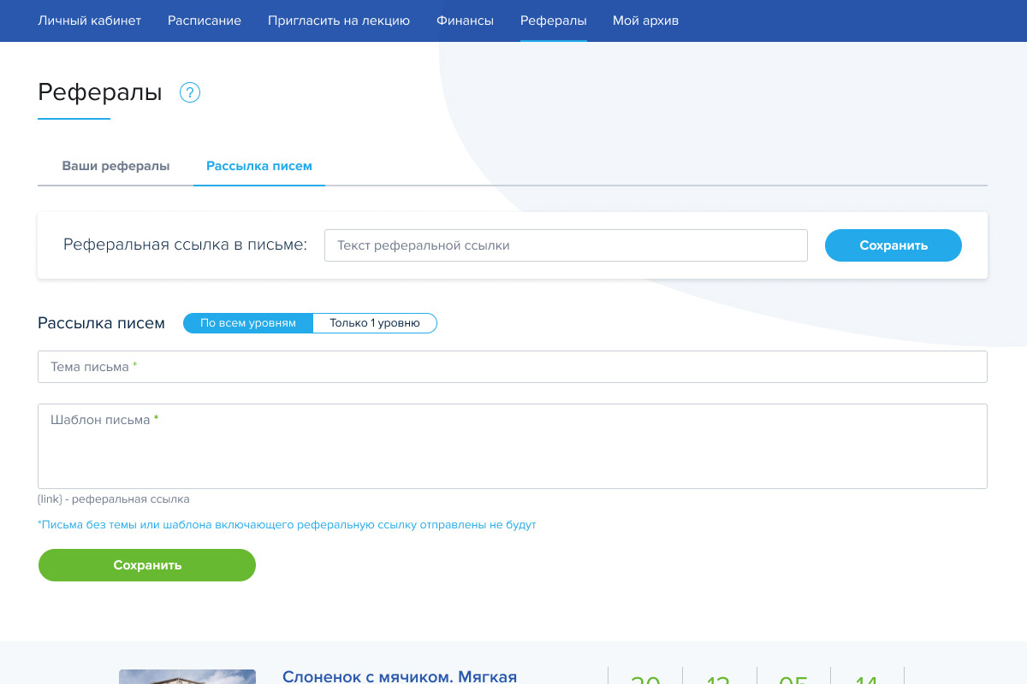Select the Рассылка писем tab

pyautogui.click(x=259, y=166)
